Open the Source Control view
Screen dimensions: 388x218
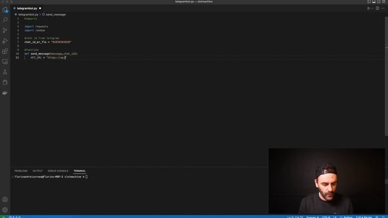[x=5, y=30]
